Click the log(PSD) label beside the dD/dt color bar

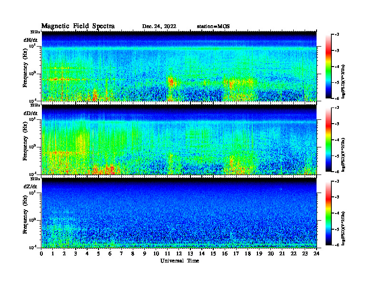[x=344, y=155]
